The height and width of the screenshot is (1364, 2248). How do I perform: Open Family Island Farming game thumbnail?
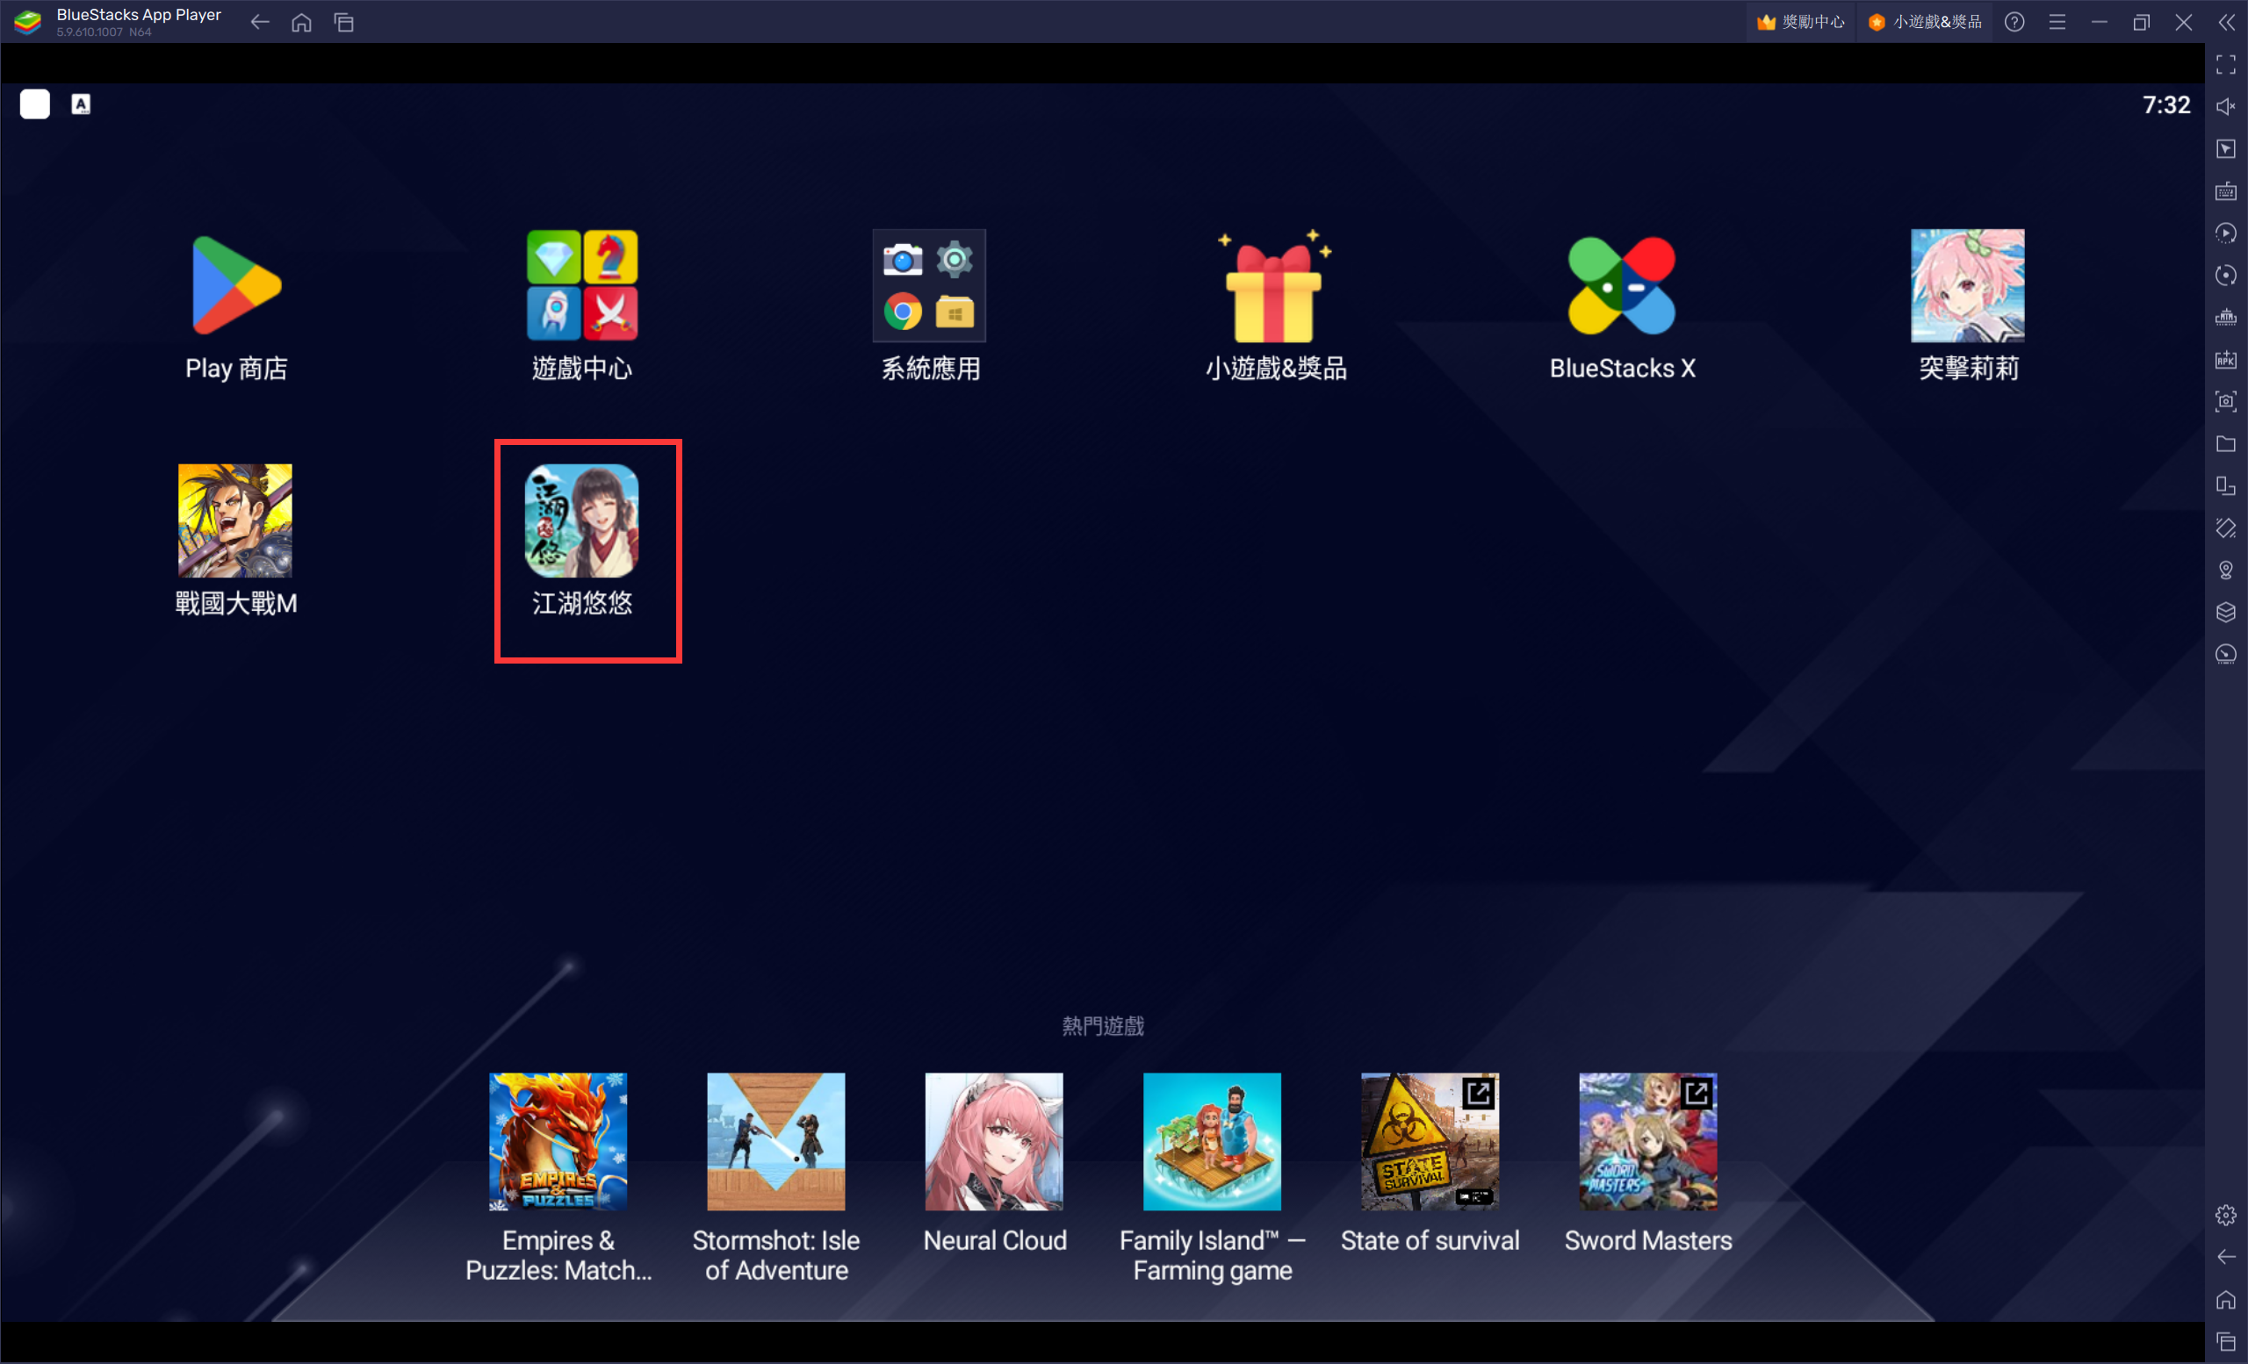click(1213, 1142)
